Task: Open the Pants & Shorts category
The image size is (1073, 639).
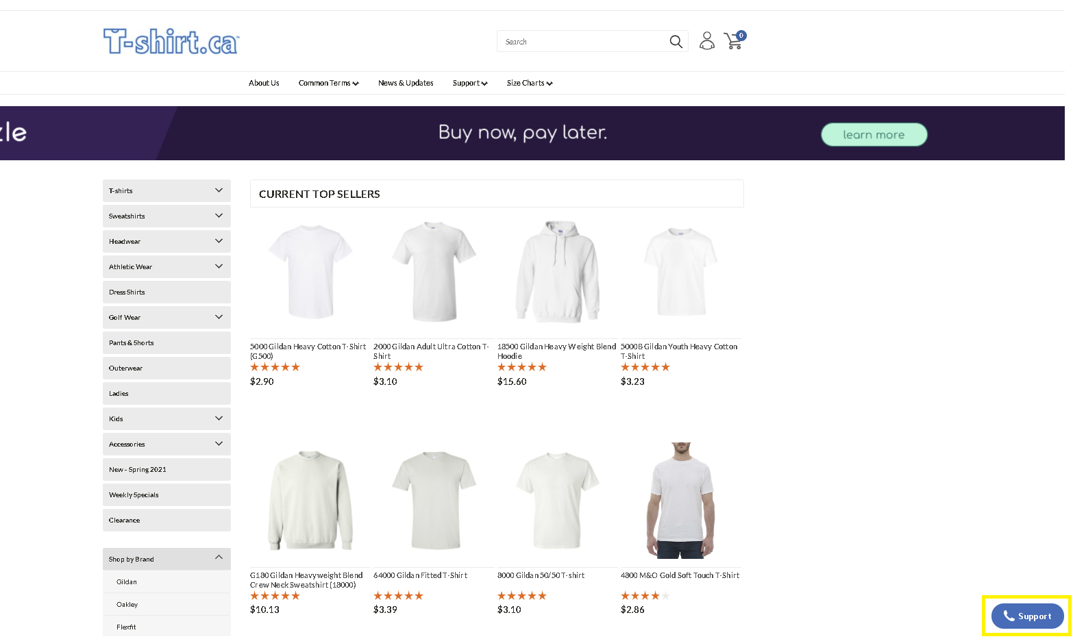Action: pyautogui.click(x=166, y=342)
